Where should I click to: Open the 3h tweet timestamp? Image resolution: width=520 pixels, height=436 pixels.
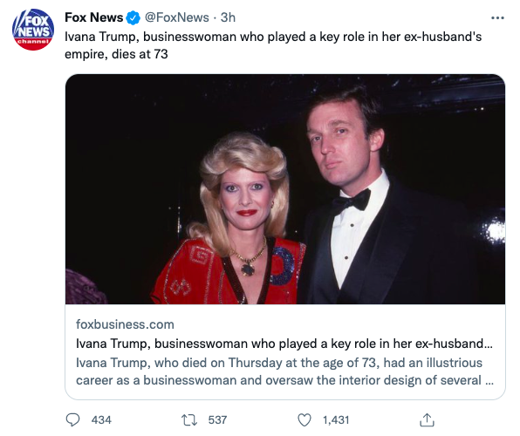228,17
